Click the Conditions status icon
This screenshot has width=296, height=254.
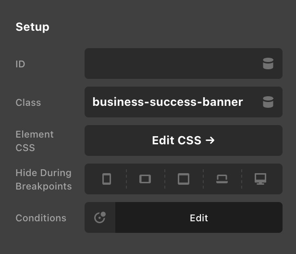[100, 217]
